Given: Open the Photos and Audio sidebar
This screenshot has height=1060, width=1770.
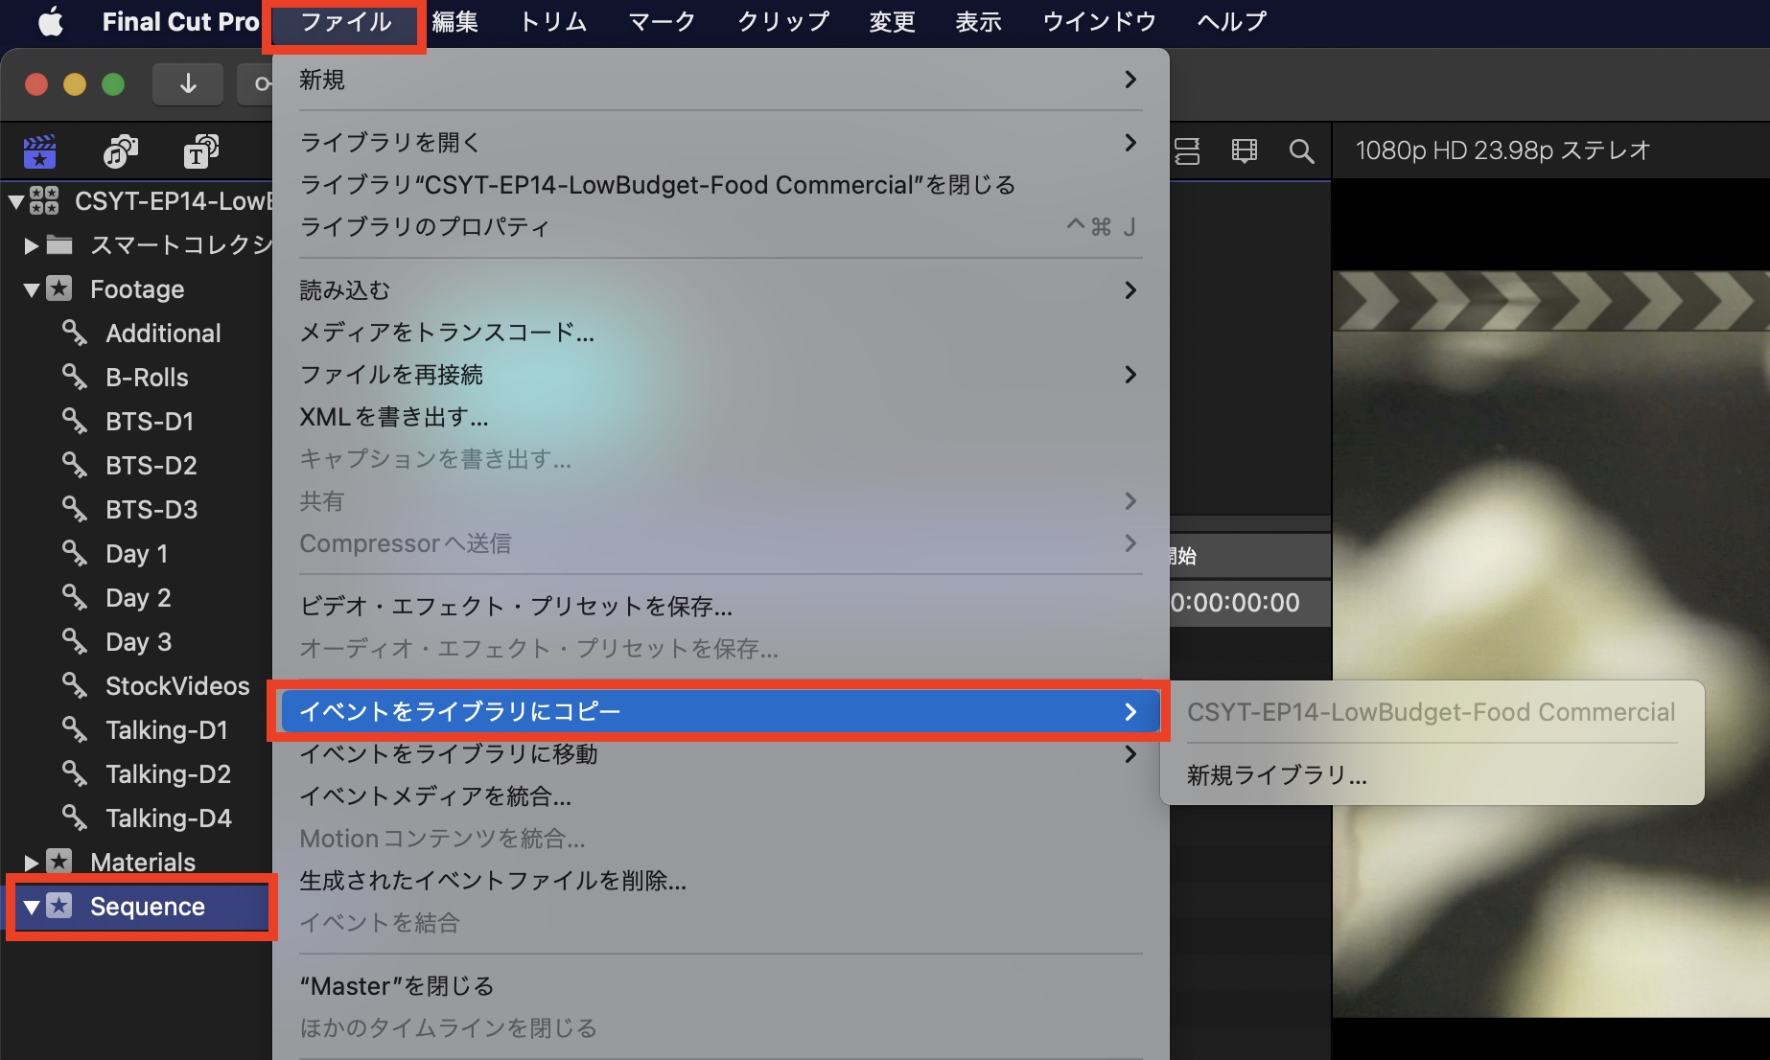Looking at the screenshot, I should click(119, 150).
